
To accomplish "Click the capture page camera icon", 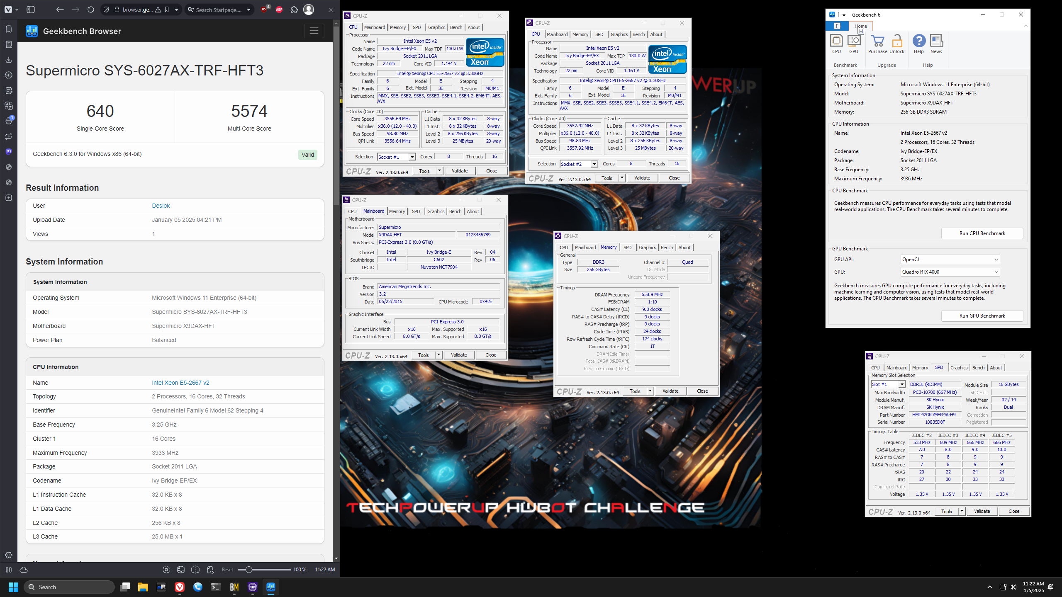I will (166, 570).
